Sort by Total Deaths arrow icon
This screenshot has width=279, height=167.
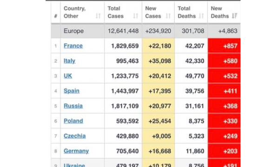[201, 16]
